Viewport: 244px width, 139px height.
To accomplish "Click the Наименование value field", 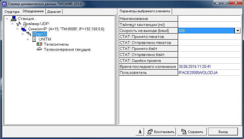I will tap(209, 19).
